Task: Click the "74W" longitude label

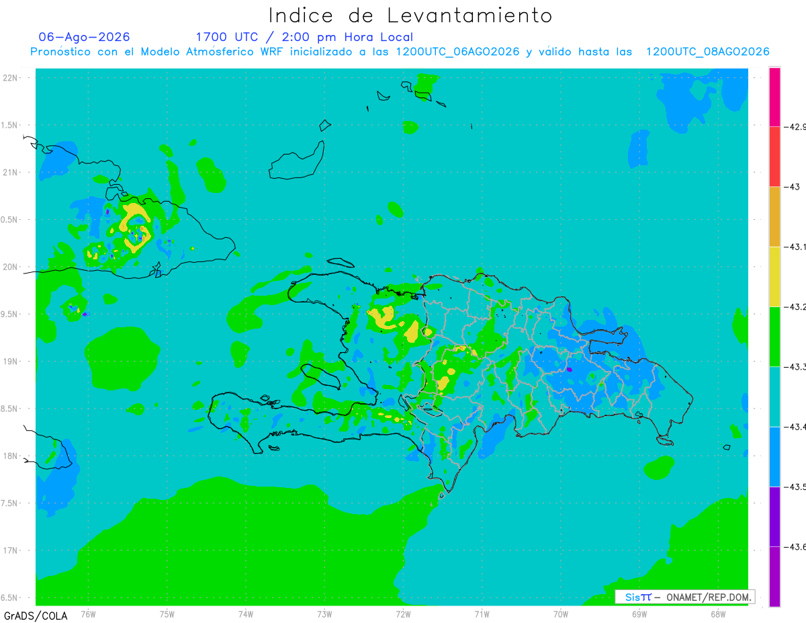Action: click(x=246, y=614)
